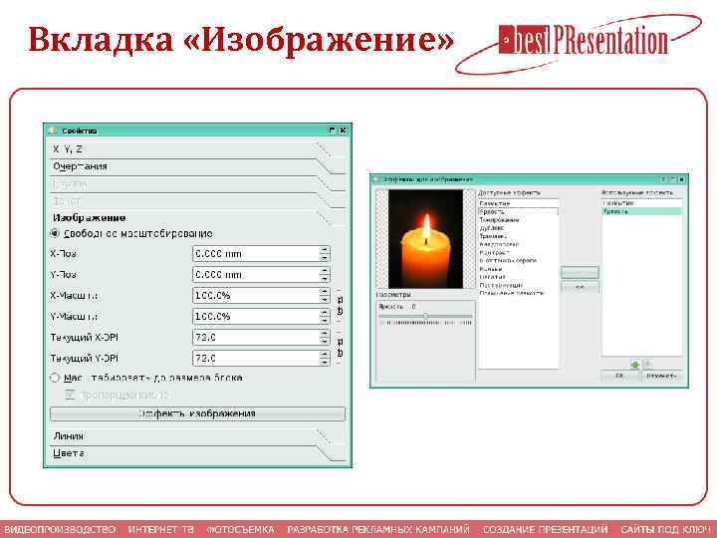Select Контраст in available effects
The image size is (717, 538).
(x=518, y=252)
